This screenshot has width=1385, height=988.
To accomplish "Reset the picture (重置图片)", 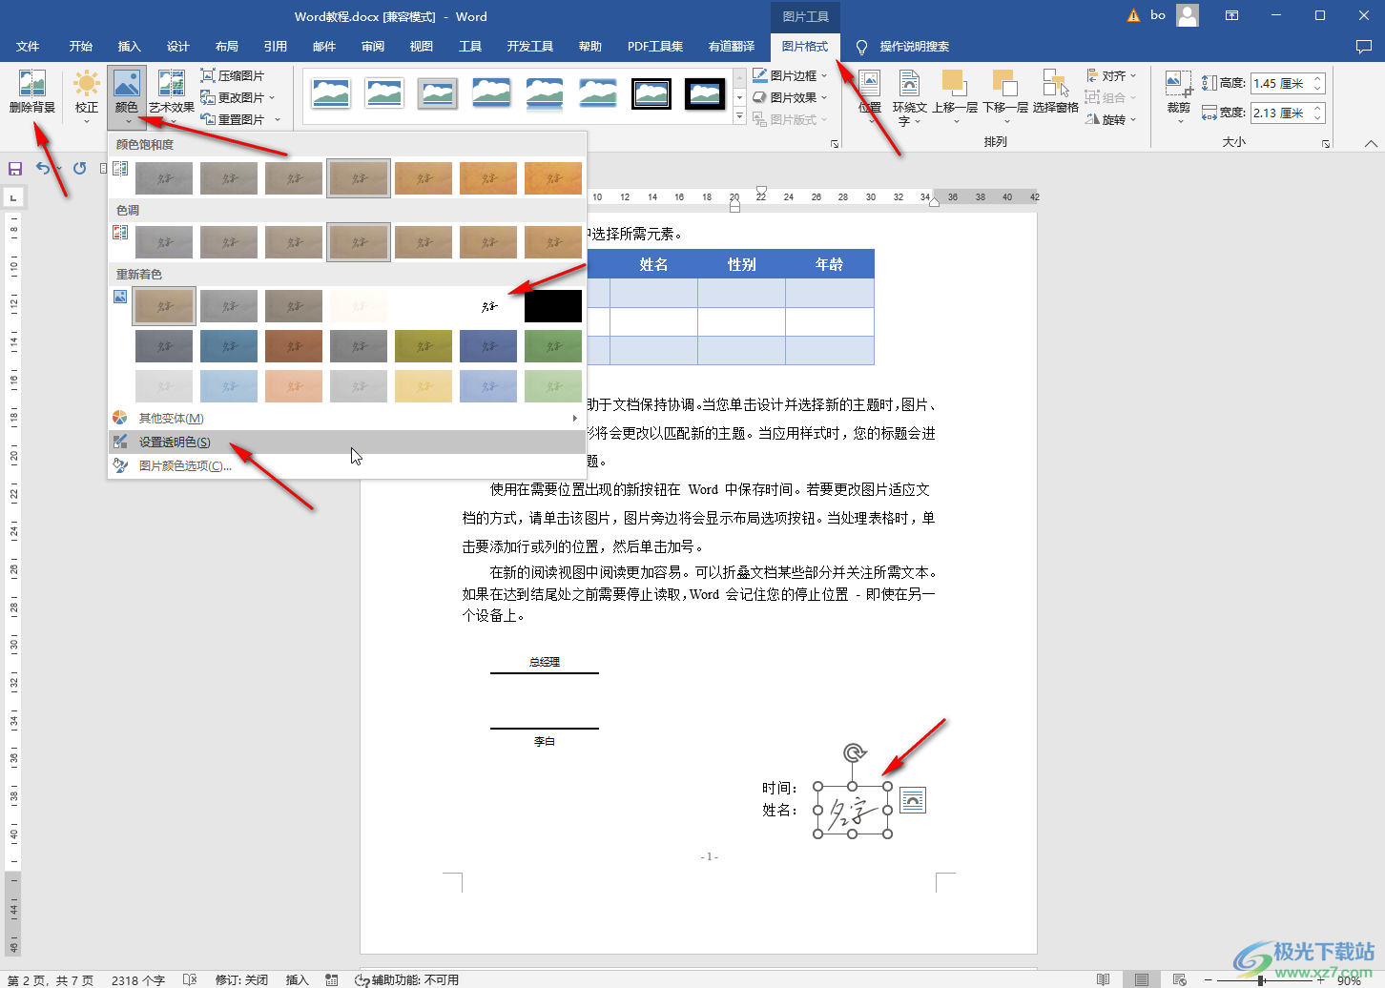I will coord(235,118).
